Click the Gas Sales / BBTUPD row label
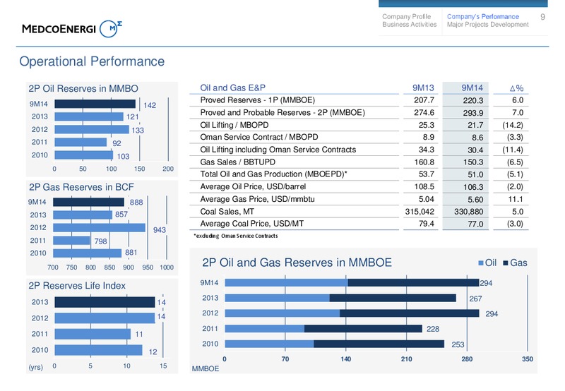Screen dimensions: 565x391 pos(237,162)
